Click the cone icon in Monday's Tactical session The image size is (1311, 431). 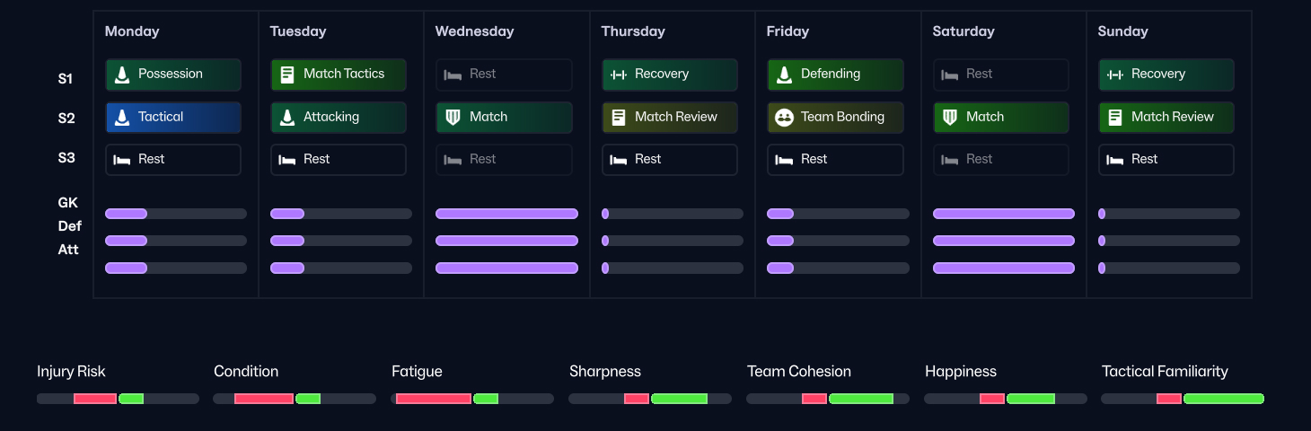(x=123, y=118)
